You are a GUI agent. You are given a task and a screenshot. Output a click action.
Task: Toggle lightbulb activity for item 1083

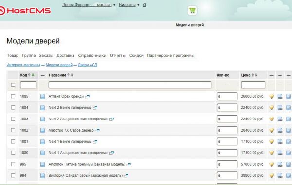point(272,119)
